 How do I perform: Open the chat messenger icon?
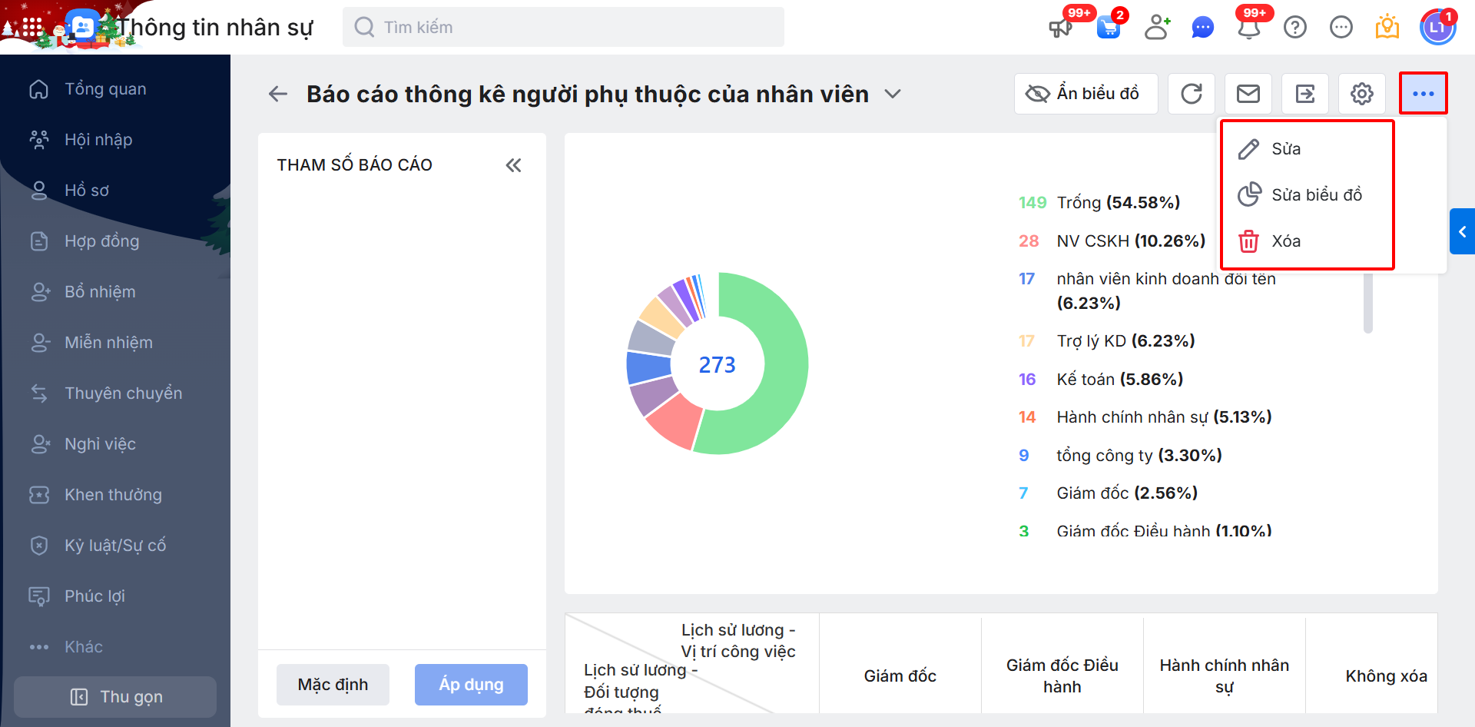pyautogui.click(x=1202, y=28)
